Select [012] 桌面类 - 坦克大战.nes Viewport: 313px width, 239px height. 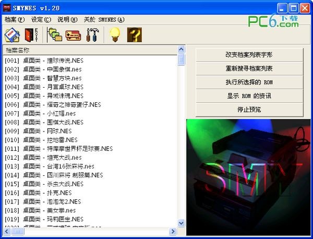click(x=43, y=158)
